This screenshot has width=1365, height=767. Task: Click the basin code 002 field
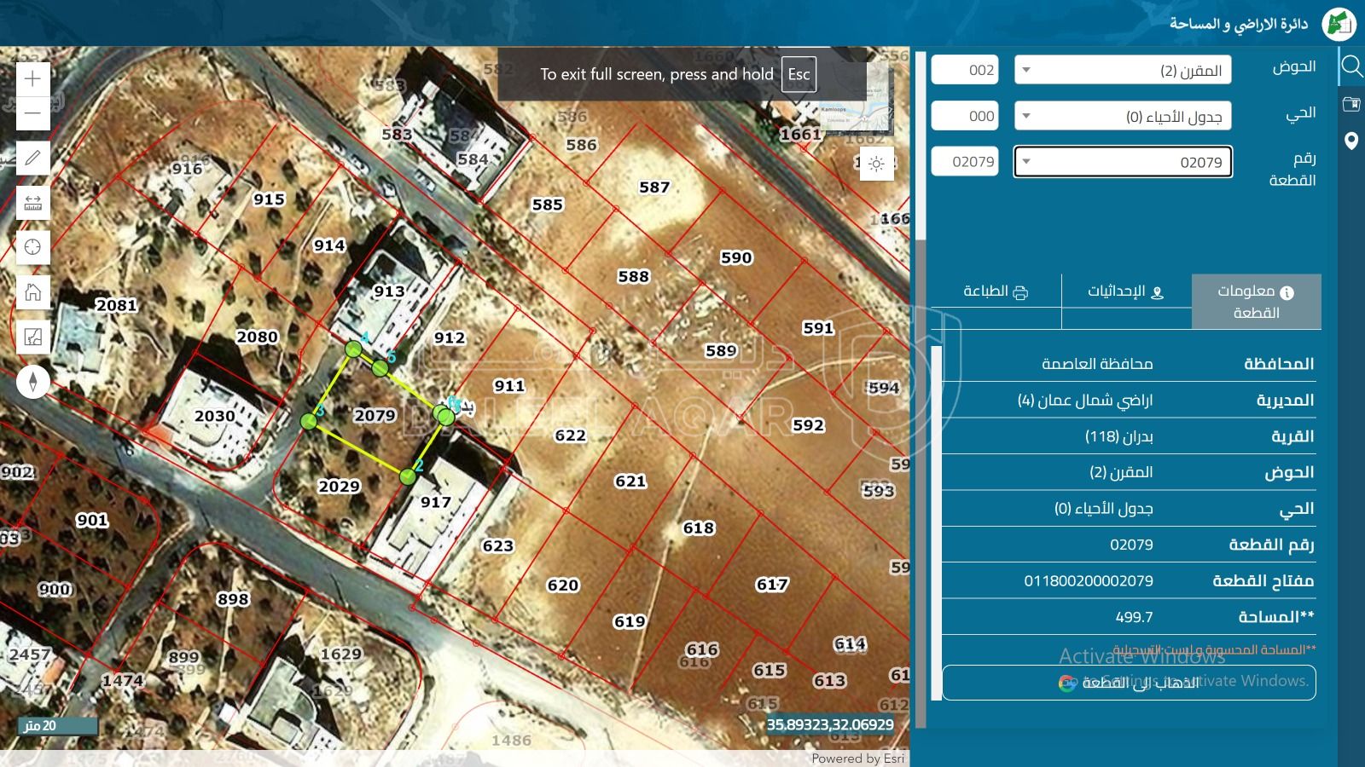pos(965,70)
